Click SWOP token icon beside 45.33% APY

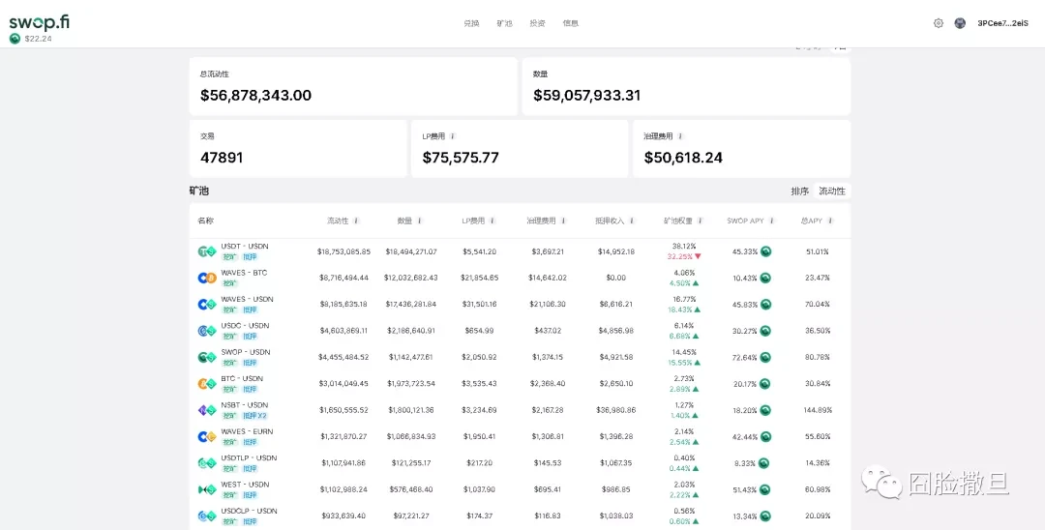[765, 251]
